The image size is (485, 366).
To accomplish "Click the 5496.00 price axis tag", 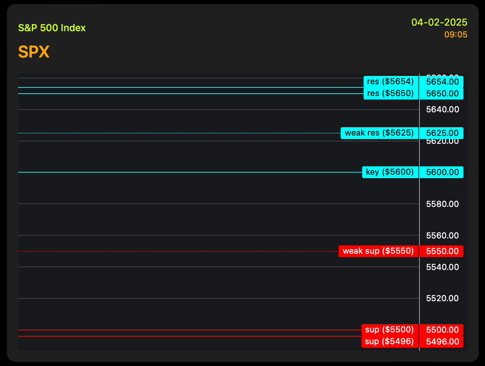I will (441, 342).
